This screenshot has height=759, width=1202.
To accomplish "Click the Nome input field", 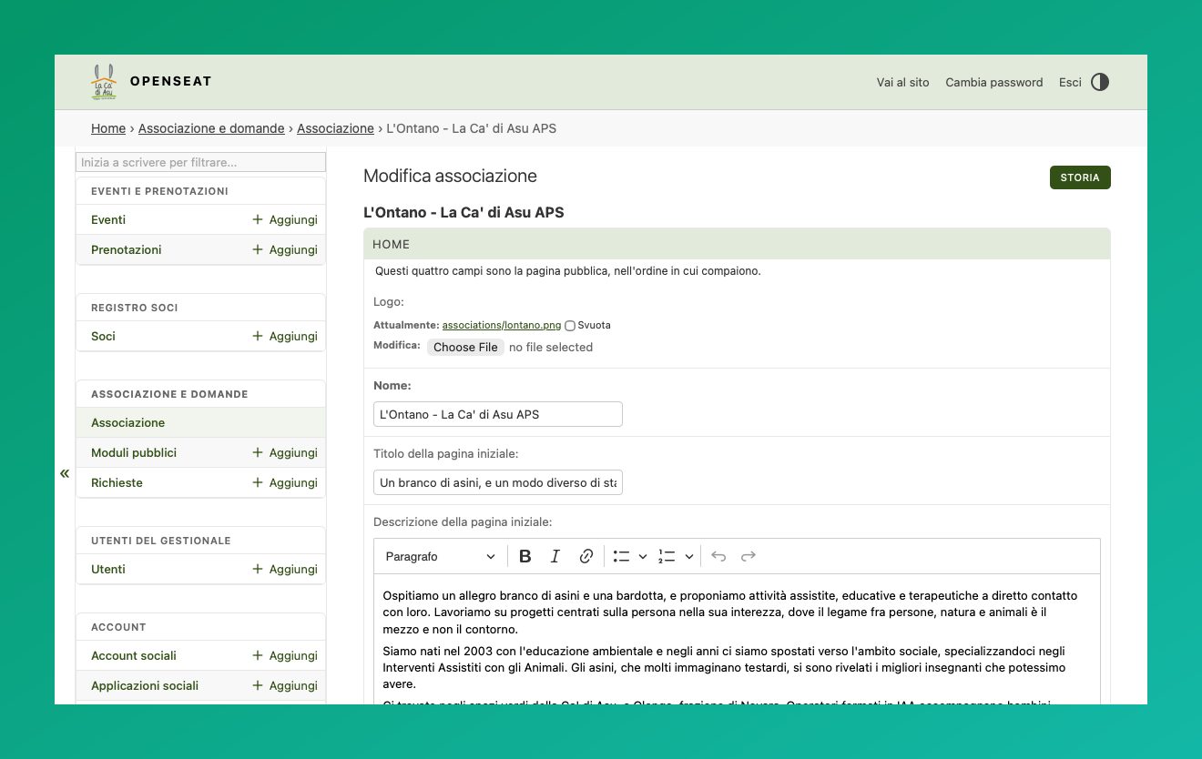I will tap(498, 414).
